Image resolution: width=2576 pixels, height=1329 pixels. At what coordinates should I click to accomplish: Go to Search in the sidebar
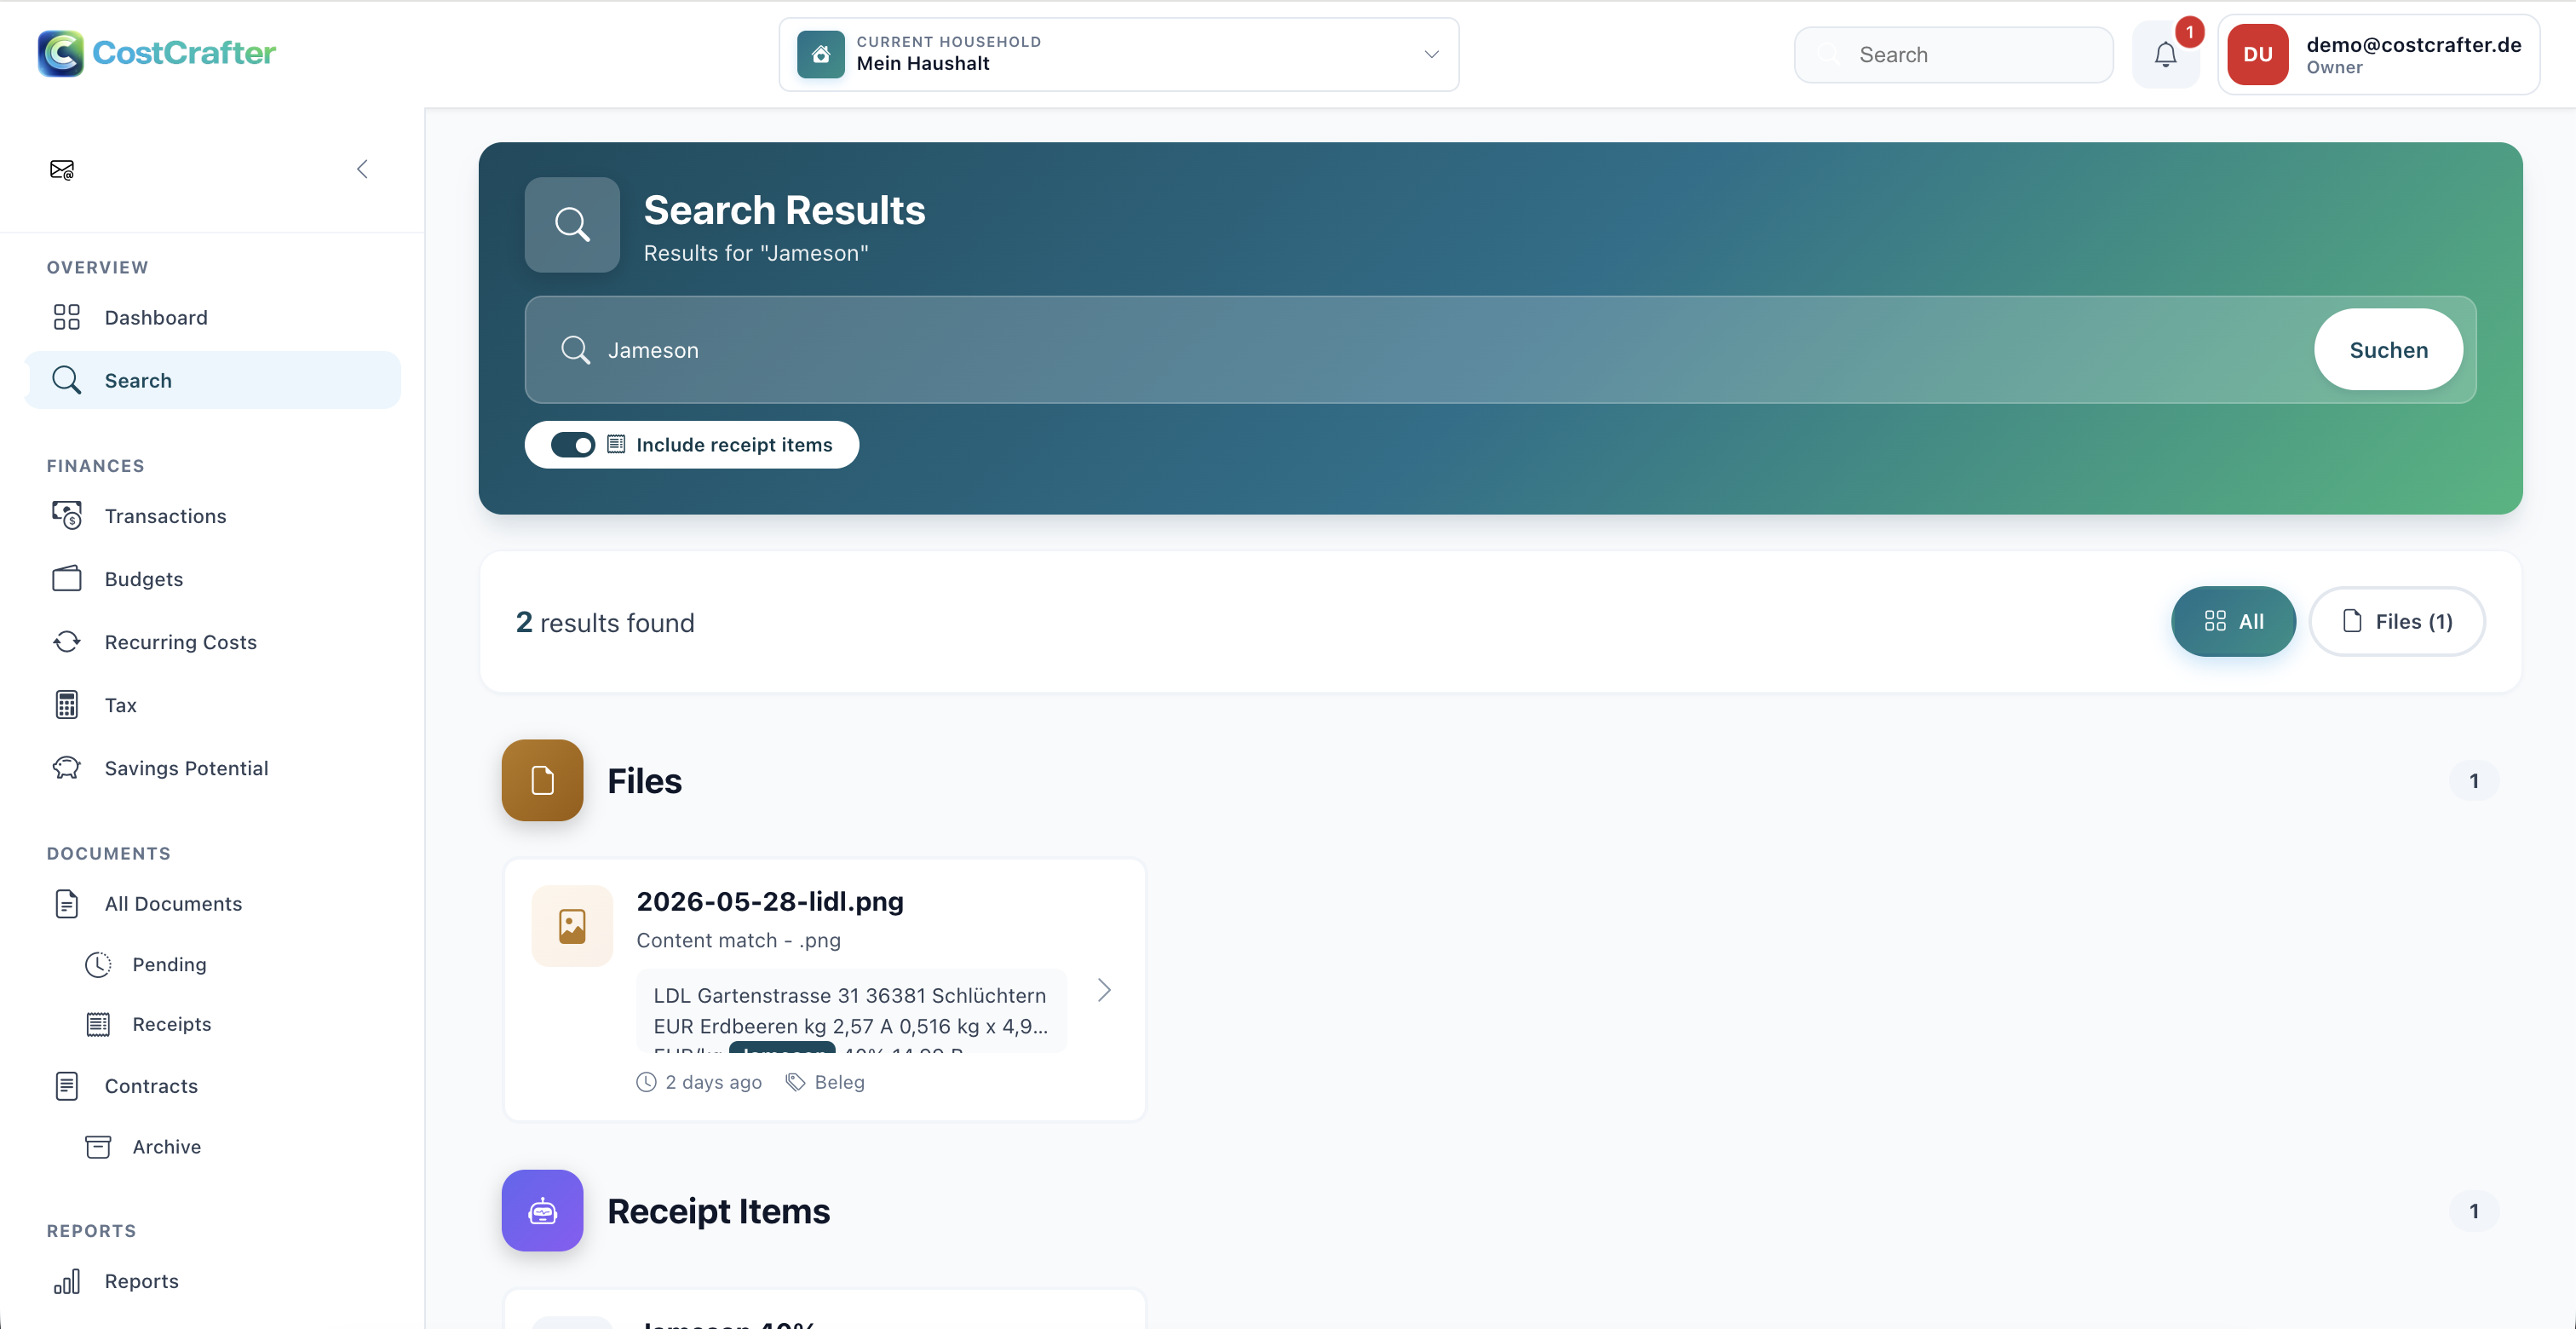tap(213, 380)
